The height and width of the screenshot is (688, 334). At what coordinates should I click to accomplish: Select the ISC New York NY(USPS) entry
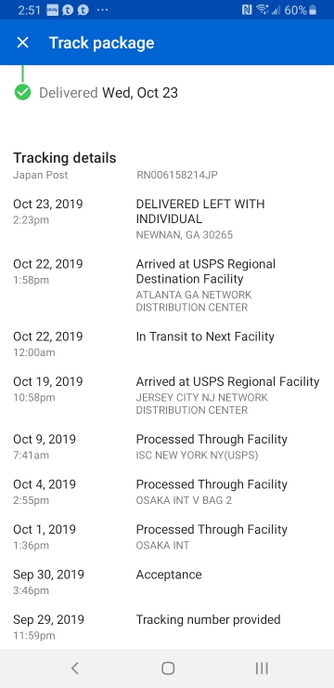[x=167, y=446]
